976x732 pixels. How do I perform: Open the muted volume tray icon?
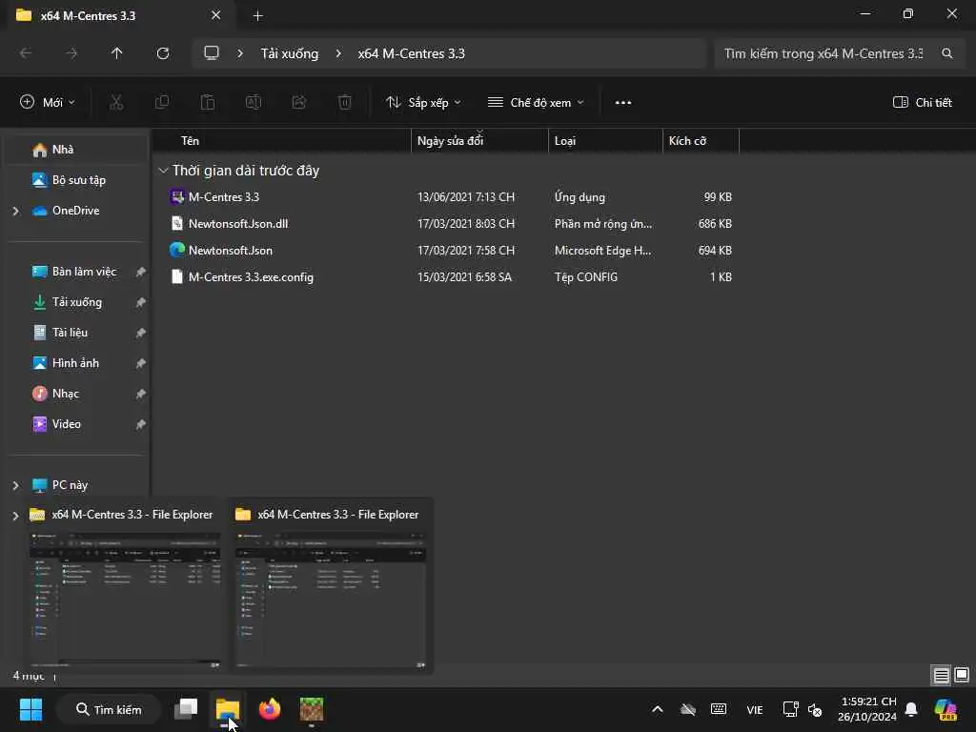pos(815,709)
